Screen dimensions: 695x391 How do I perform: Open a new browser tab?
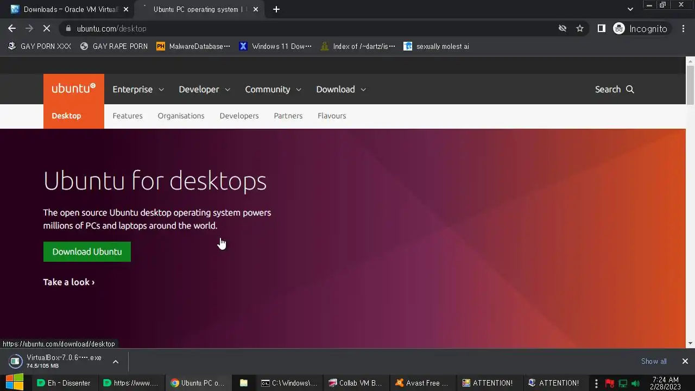[x=276, y=9]
